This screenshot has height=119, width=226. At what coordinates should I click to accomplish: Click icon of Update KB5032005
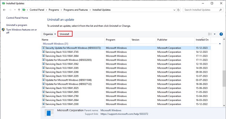click(x=44, y=60)
